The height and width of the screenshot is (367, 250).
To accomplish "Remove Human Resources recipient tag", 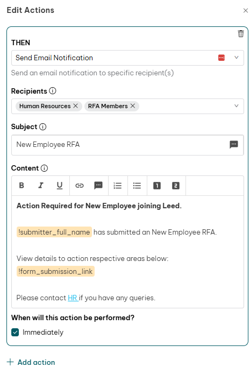I will (x=75, y=106).
